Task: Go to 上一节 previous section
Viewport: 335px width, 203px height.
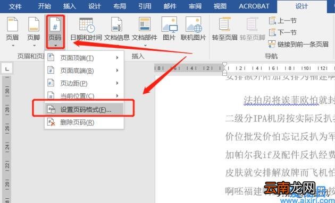Action: 283,21
